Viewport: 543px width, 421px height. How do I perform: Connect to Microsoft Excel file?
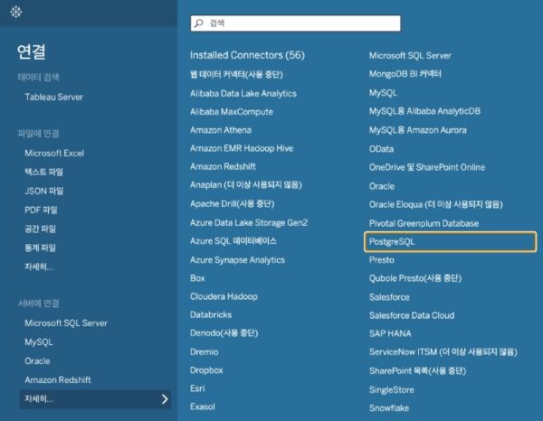point(54,153)
